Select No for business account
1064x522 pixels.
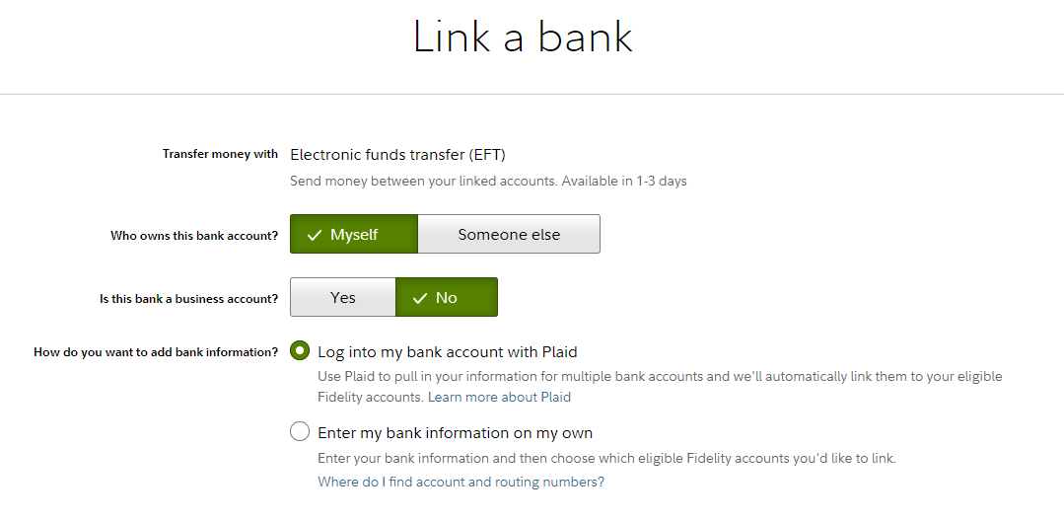tap(446, 297)
